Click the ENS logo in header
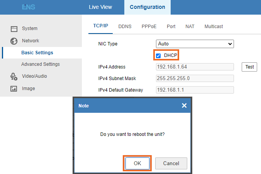The width and height of the screenshot is (261, 174). (28, 7)
